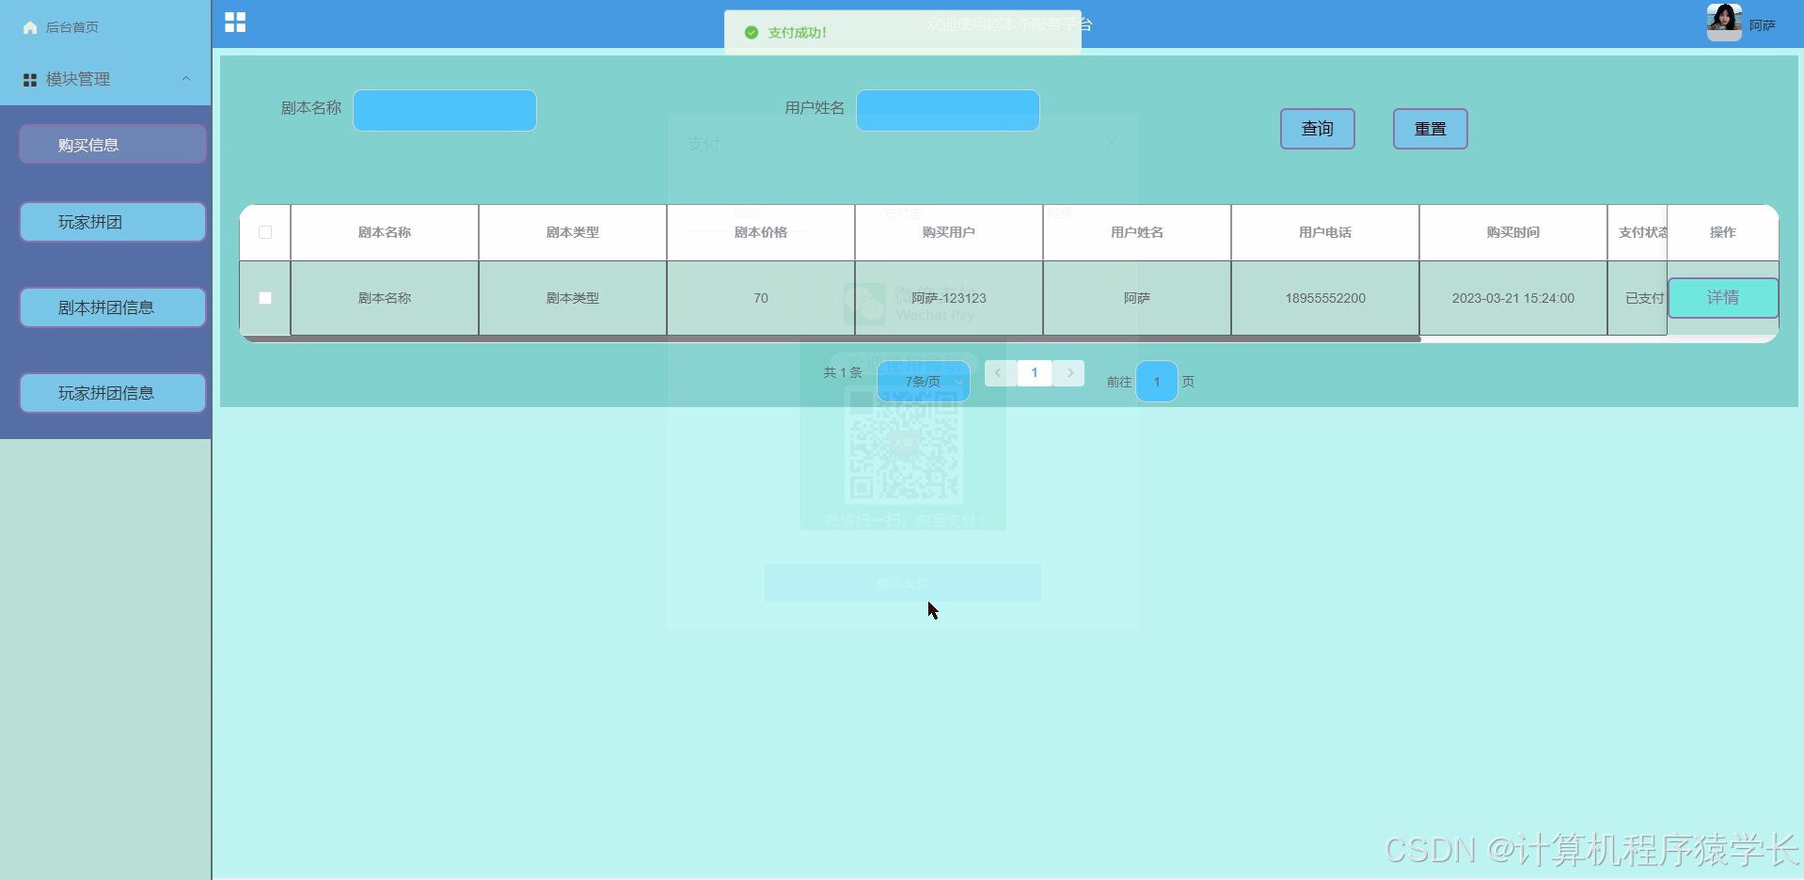Click the 剧本价格 column header
Viewport: 1804px width, 880px height.
[x=761, y=232]
